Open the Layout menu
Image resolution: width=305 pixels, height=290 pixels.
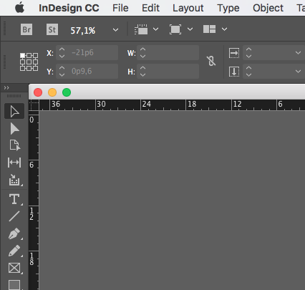point(188,8)
